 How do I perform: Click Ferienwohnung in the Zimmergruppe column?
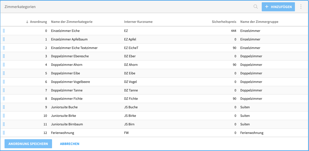(x=252, y=133)
